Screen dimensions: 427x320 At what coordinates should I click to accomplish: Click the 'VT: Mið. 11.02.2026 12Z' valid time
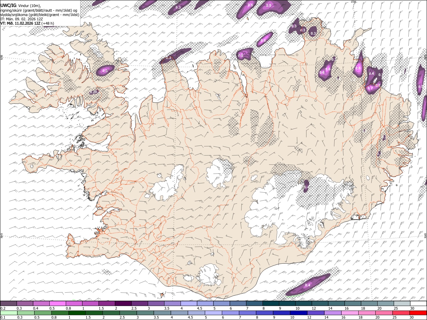click(21, 23)
